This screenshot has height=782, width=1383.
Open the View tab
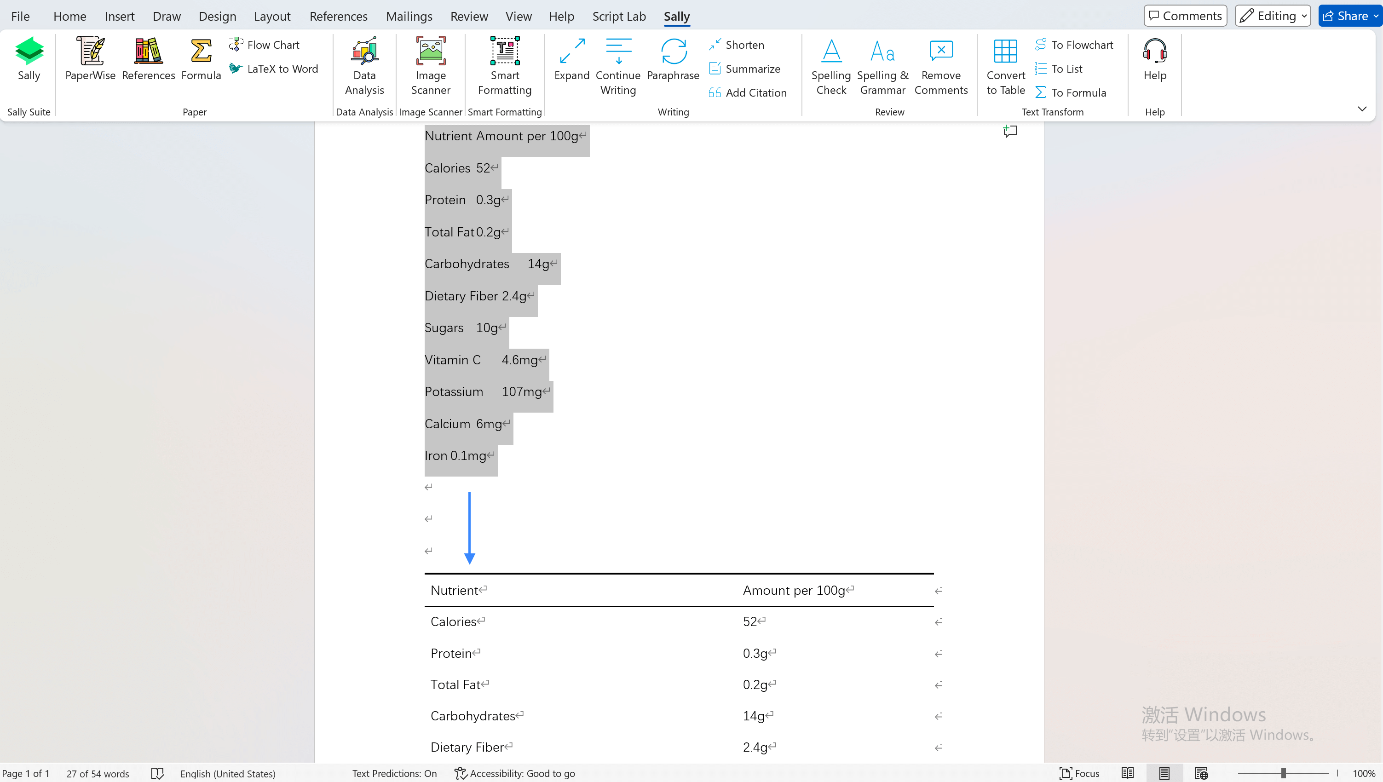(519, 16)
